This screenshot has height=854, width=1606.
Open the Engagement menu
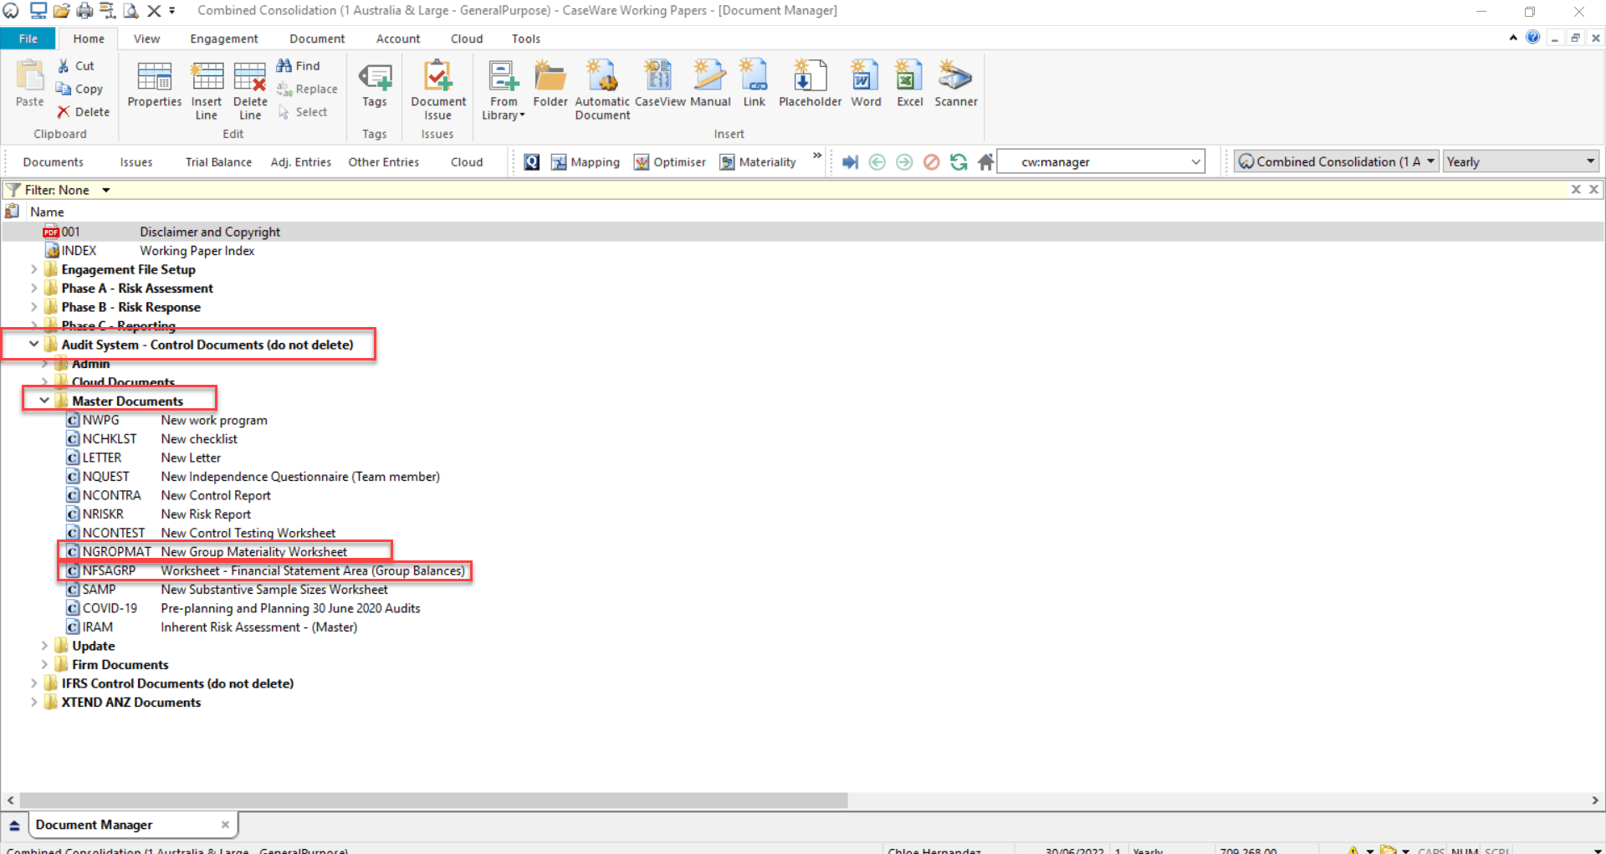(223, 38)
